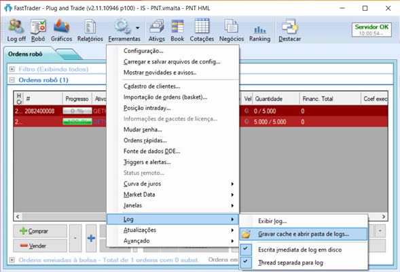Click the horizontal scrollbar left arrow
This screenshot has height=272, width=400.
18,216
